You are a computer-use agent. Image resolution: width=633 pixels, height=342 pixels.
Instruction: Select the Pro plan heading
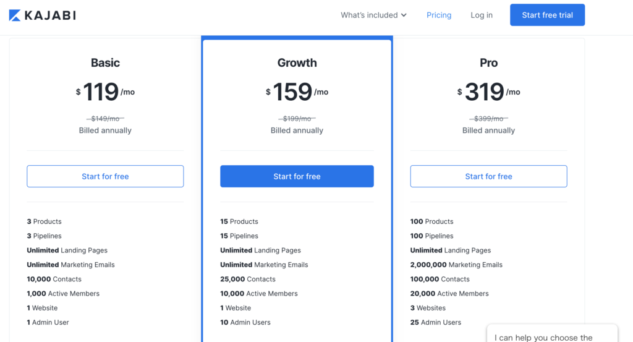[488, 62]
